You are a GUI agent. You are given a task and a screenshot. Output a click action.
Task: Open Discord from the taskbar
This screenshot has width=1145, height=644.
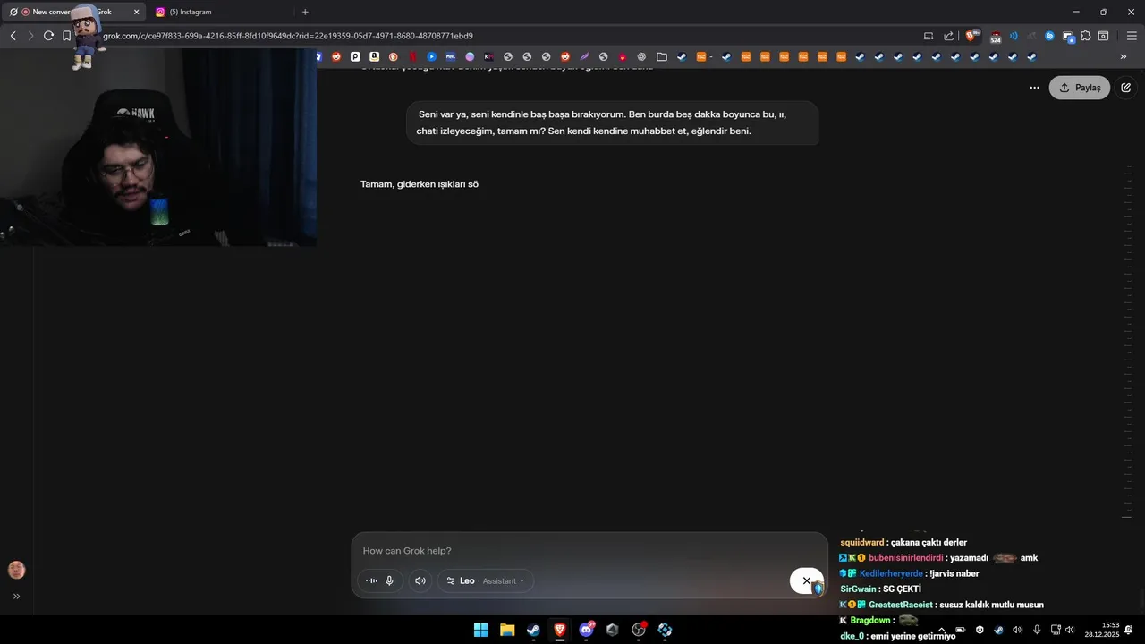pos(587,630)
